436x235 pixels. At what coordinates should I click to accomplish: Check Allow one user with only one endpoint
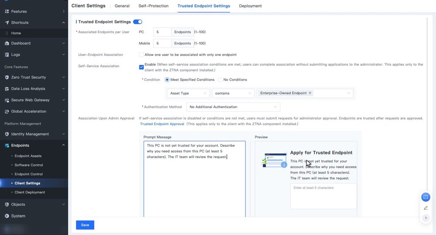click(x=141, y=55)
